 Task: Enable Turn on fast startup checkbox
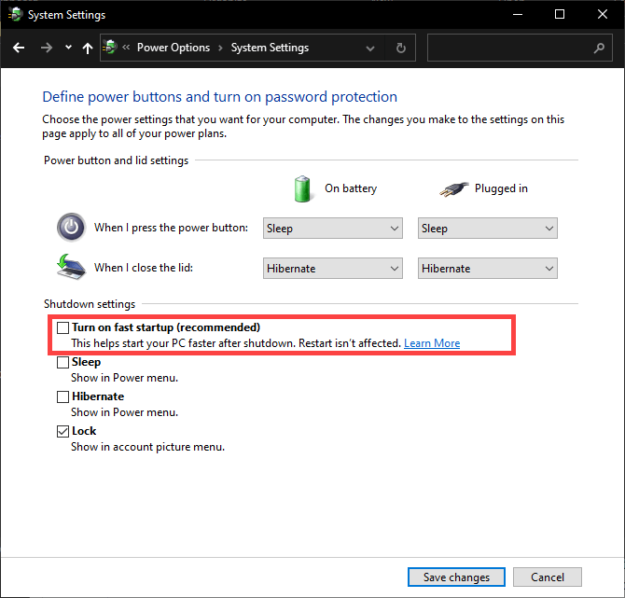coord(63,327)
